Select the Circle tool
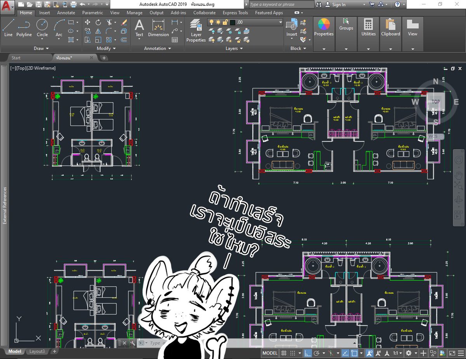Image resolution: width=466 pixels, height=359 pixels. coord(42,28)
